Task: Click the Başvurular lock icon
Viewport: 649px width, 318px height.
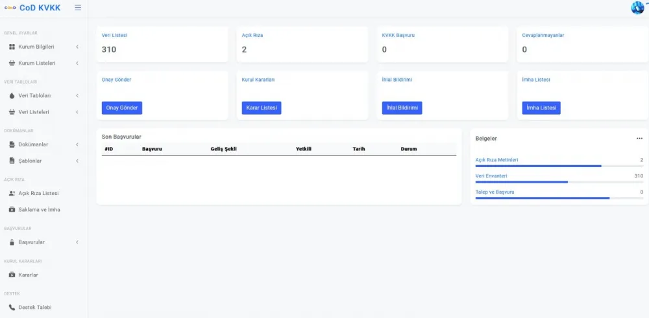Action: pyautogui.click(x=12, y=242)
